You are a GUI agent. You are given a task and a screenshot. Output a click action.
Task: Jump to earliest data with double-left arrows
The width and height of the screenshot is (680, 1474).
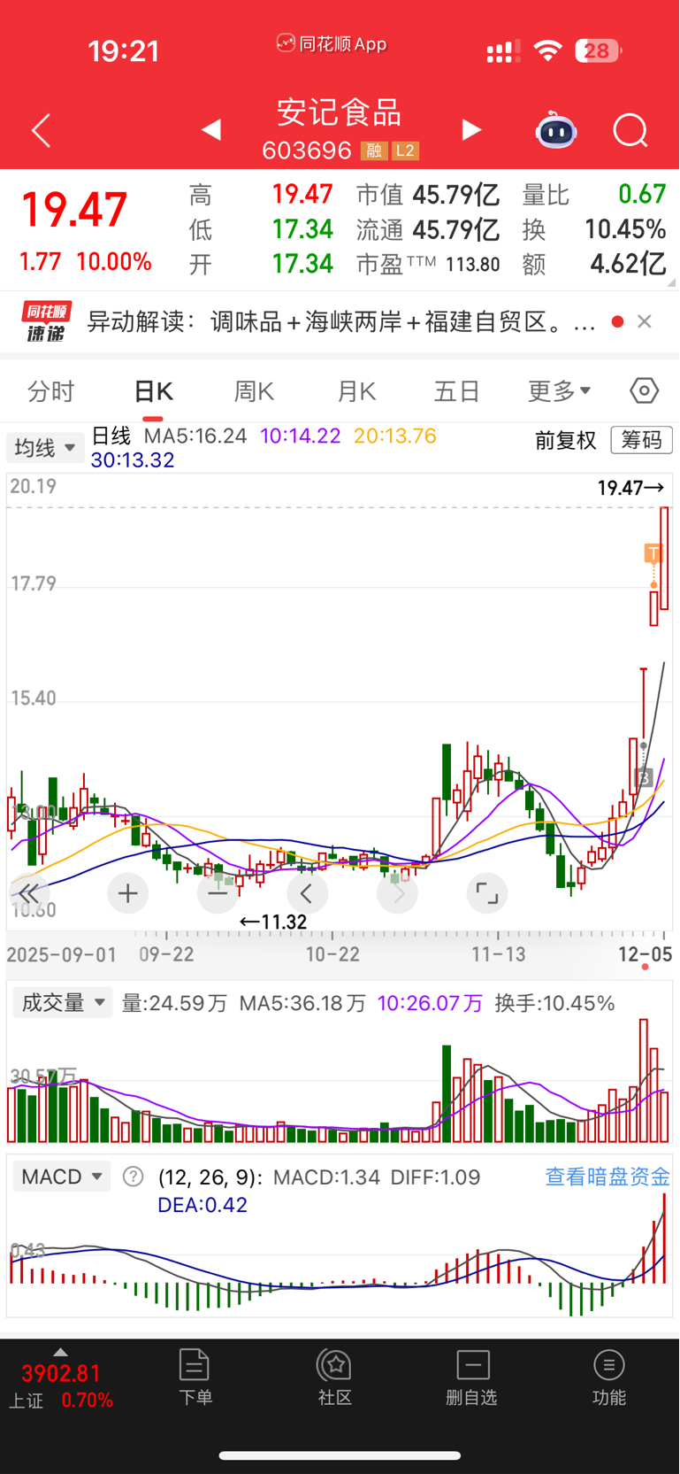click(27, 893)
